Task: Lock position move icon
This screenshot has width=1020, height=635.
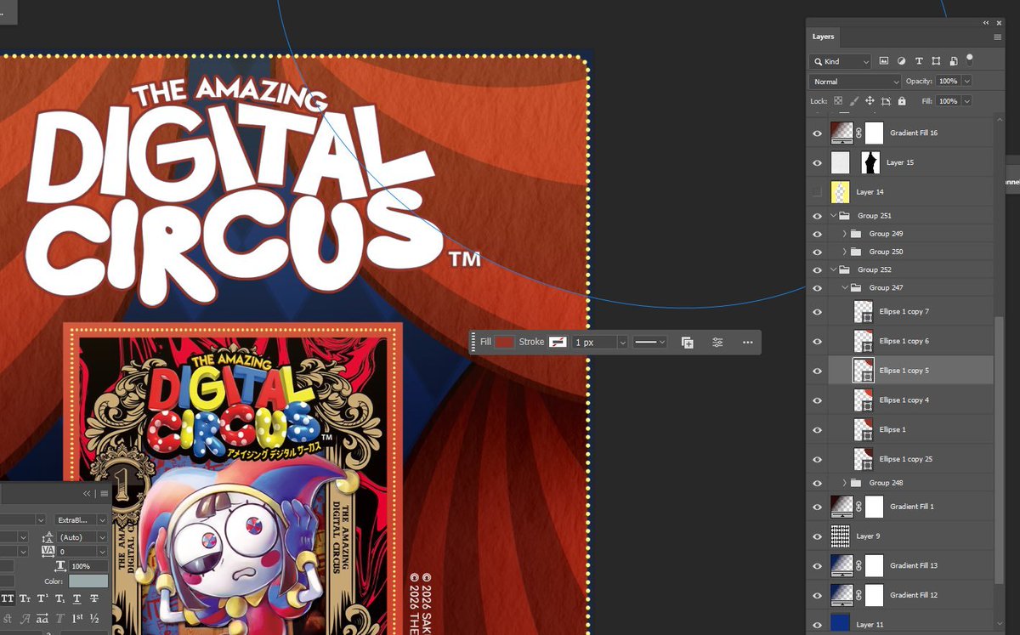Action: (870, 101)
